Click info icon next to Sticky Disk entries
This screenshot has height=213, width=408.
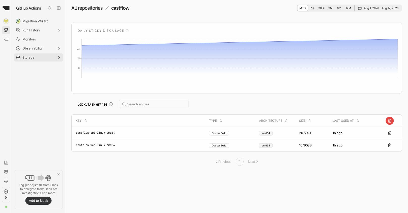click(x=111, y=104)
